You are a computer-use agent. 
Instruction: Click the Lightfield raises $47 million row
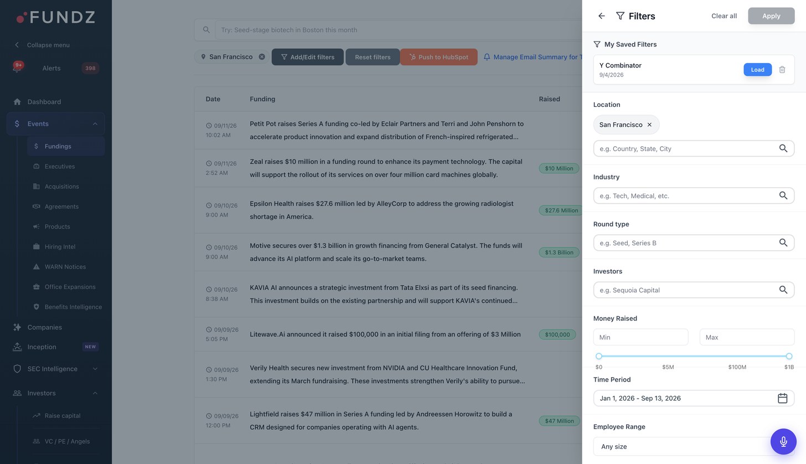click(x=387, y=421)
